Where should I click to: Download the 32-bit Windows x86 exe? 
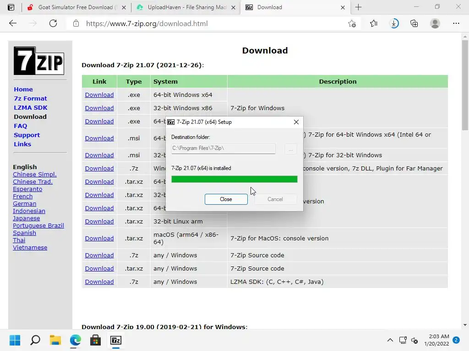tap(99, 108)
